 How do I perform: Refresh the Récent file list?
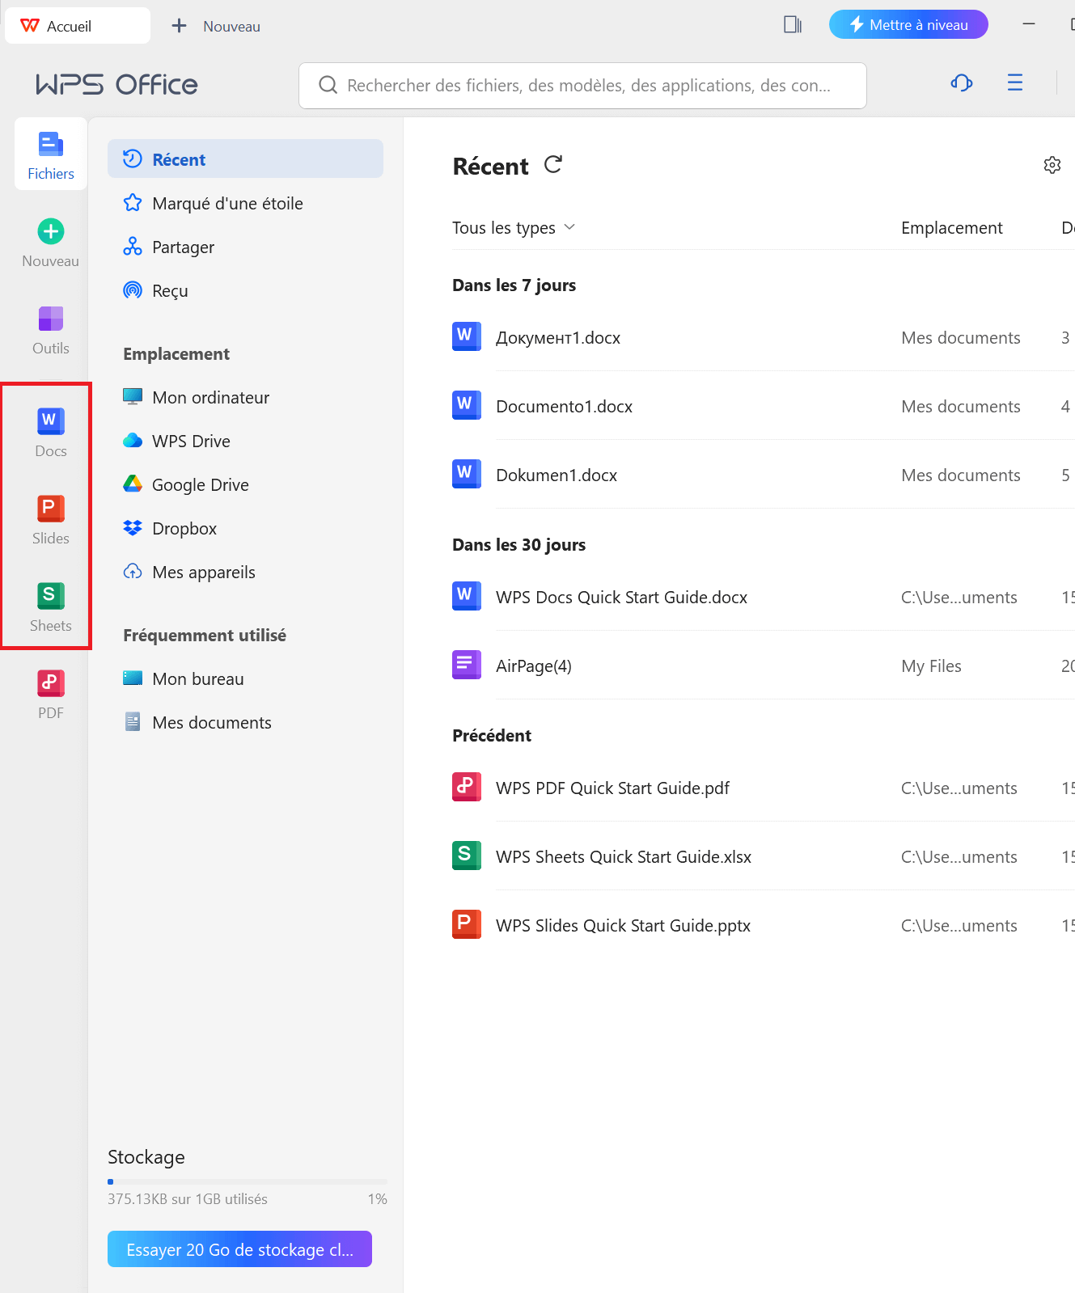click(x=553, y=165)
